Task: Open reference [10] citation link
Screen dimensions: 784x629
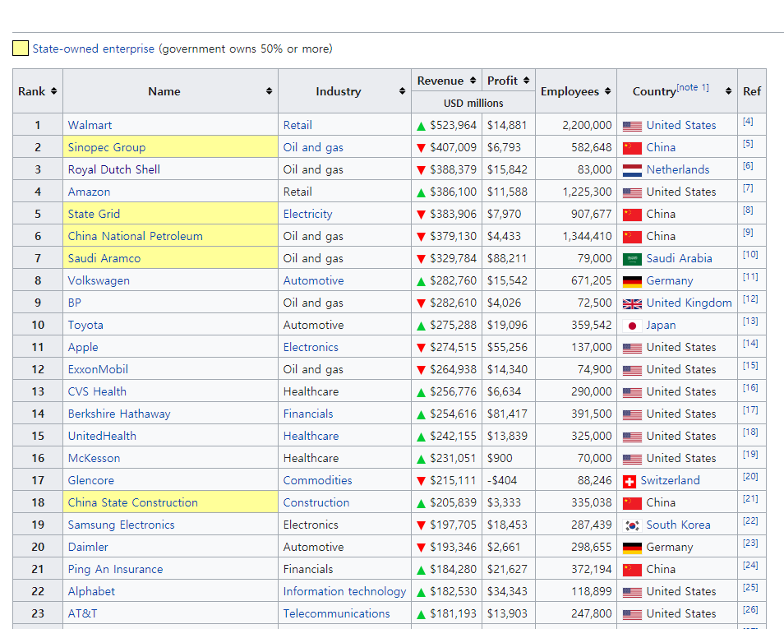Action: (750, 254)
